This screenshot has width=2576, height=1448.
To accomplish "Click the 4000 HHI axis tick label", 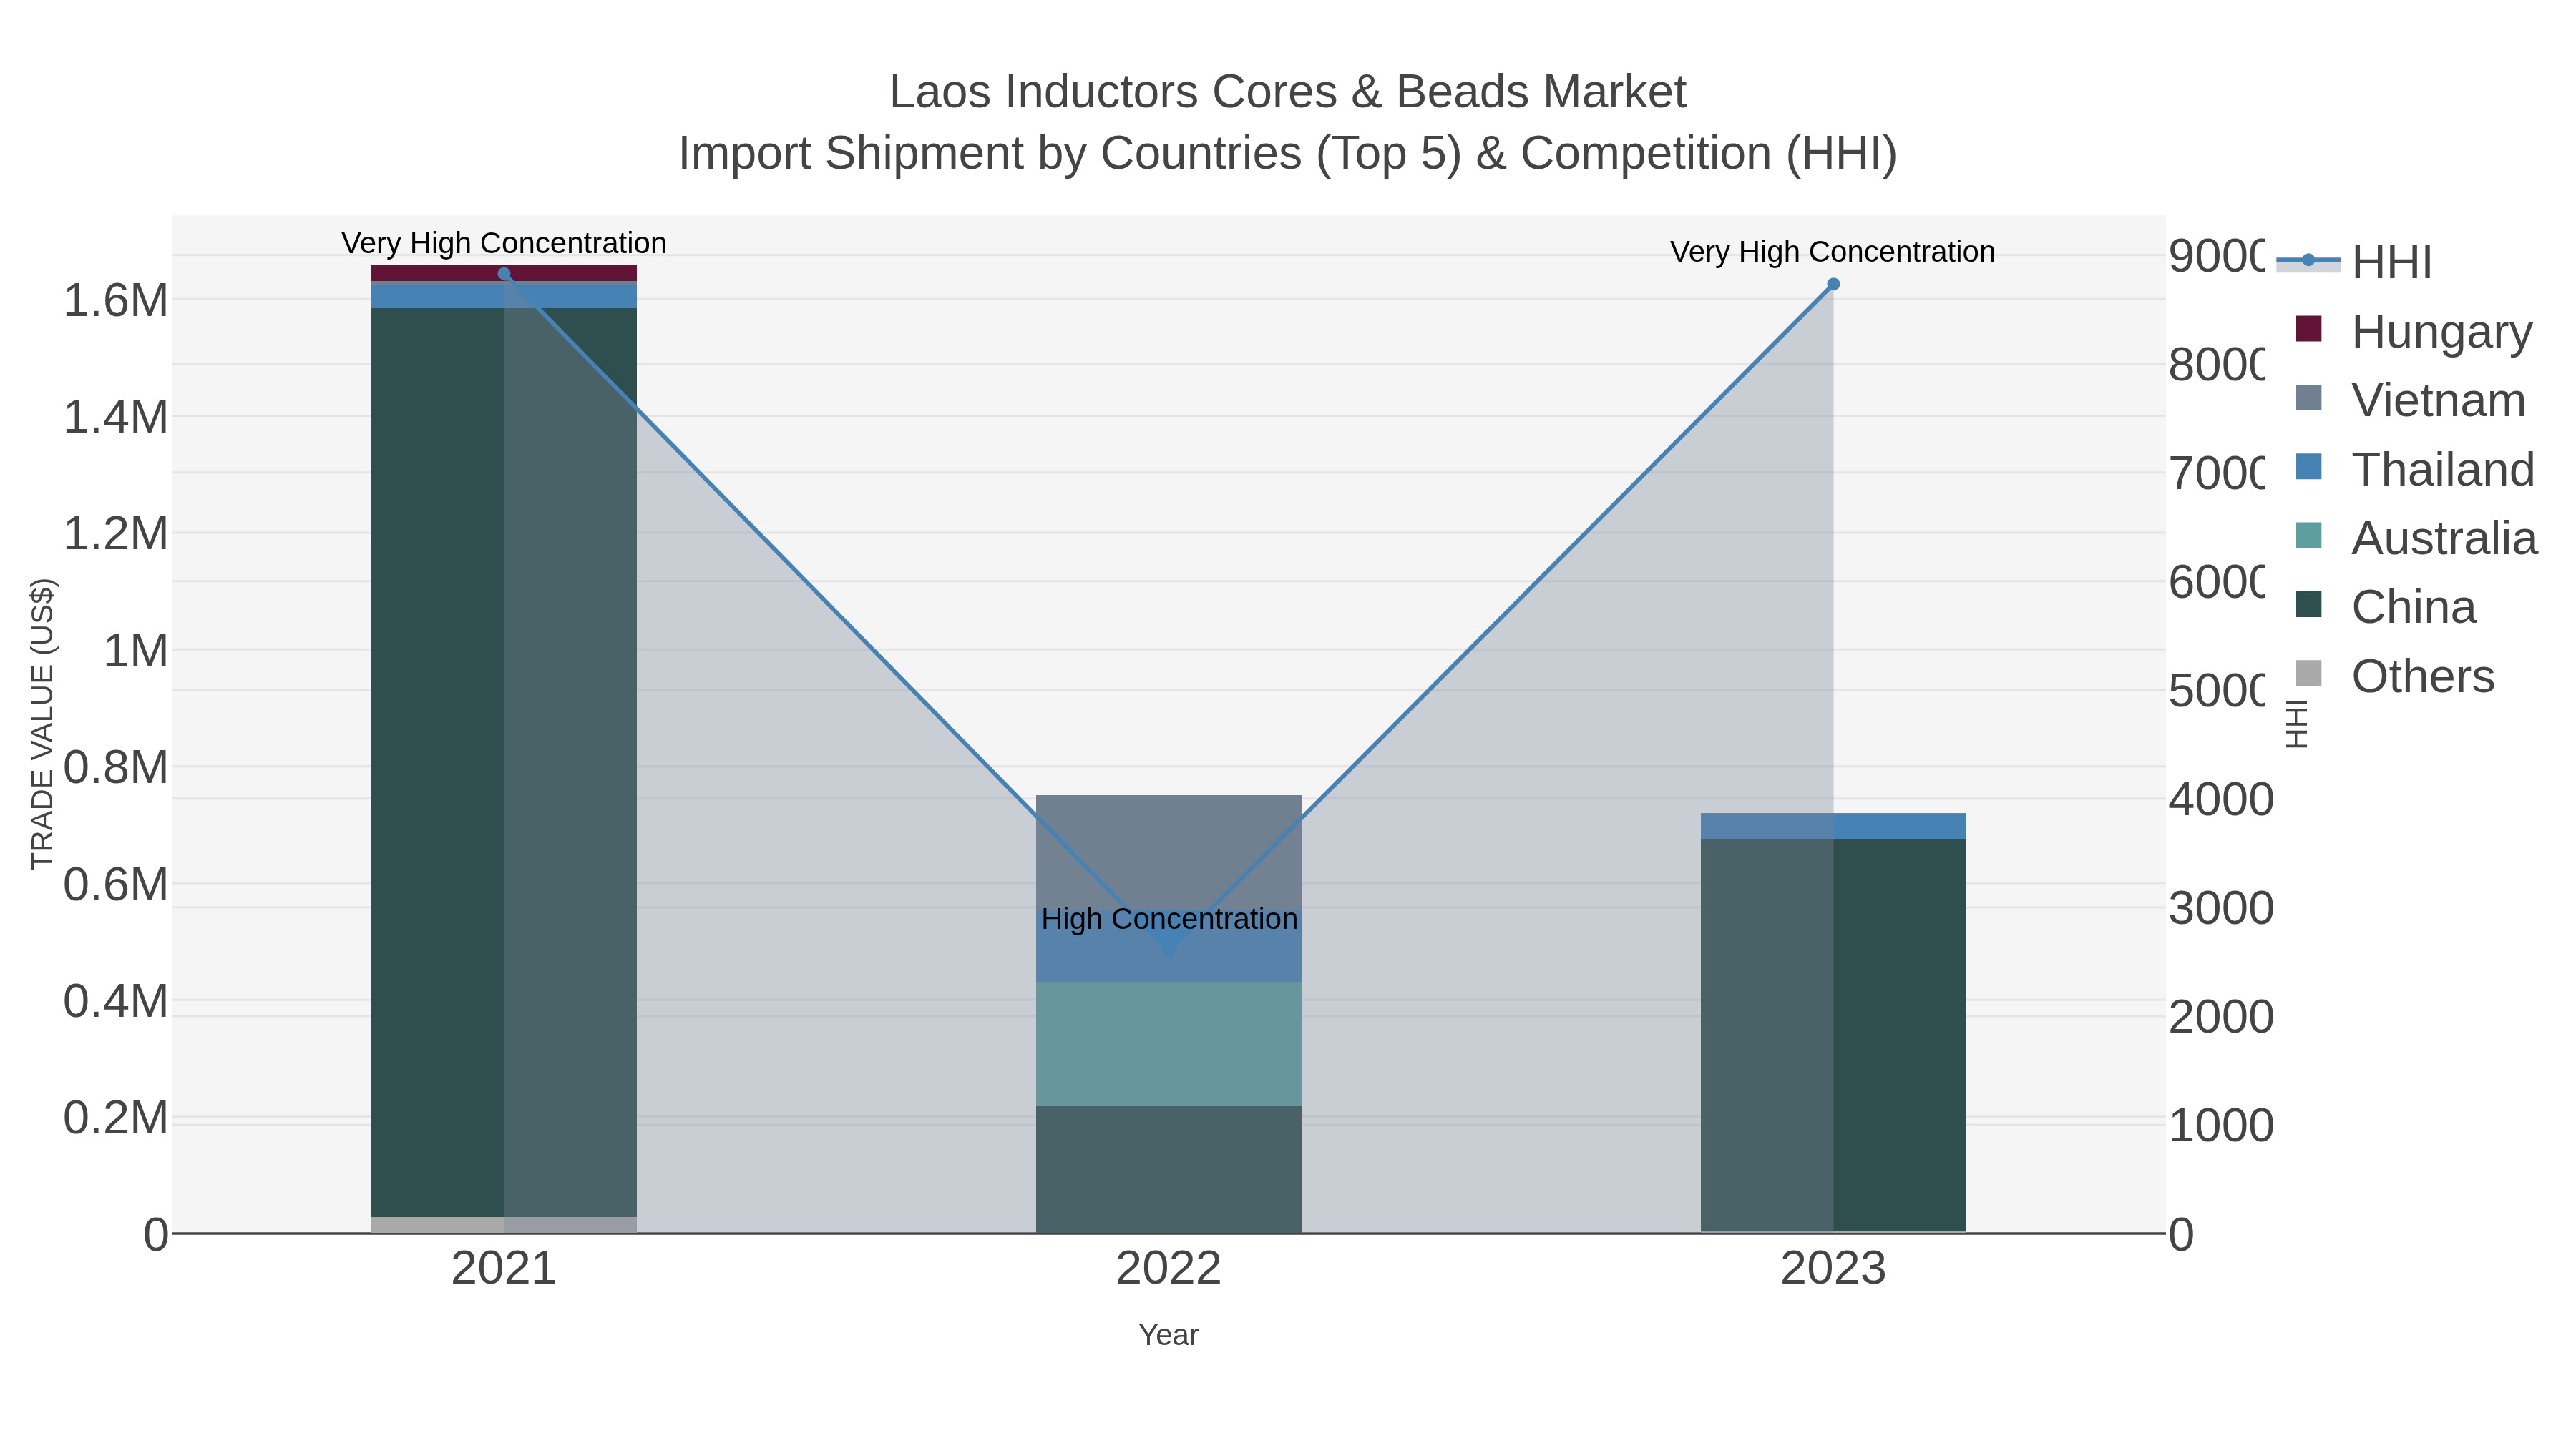I will click(2221, 799).
